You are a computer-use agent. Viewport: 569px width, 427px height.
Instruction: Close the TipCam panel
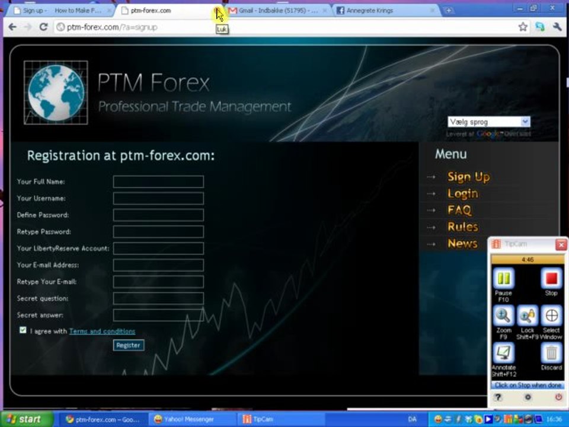[x=561, y=245]
